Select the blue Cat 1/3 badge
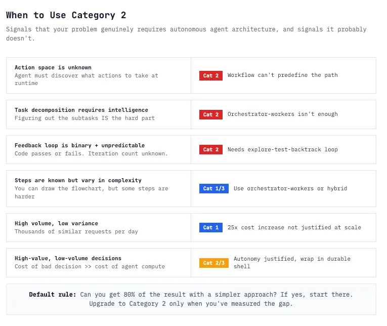 coord(214,189)
